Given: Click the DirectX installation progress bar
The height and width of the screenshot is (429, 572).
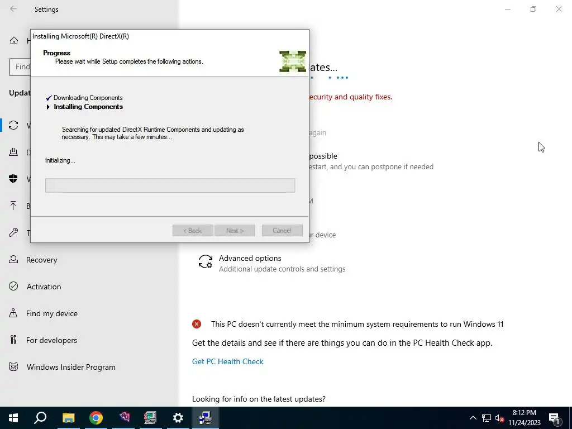Looking at the screenshot, I should tap(170, 185).
